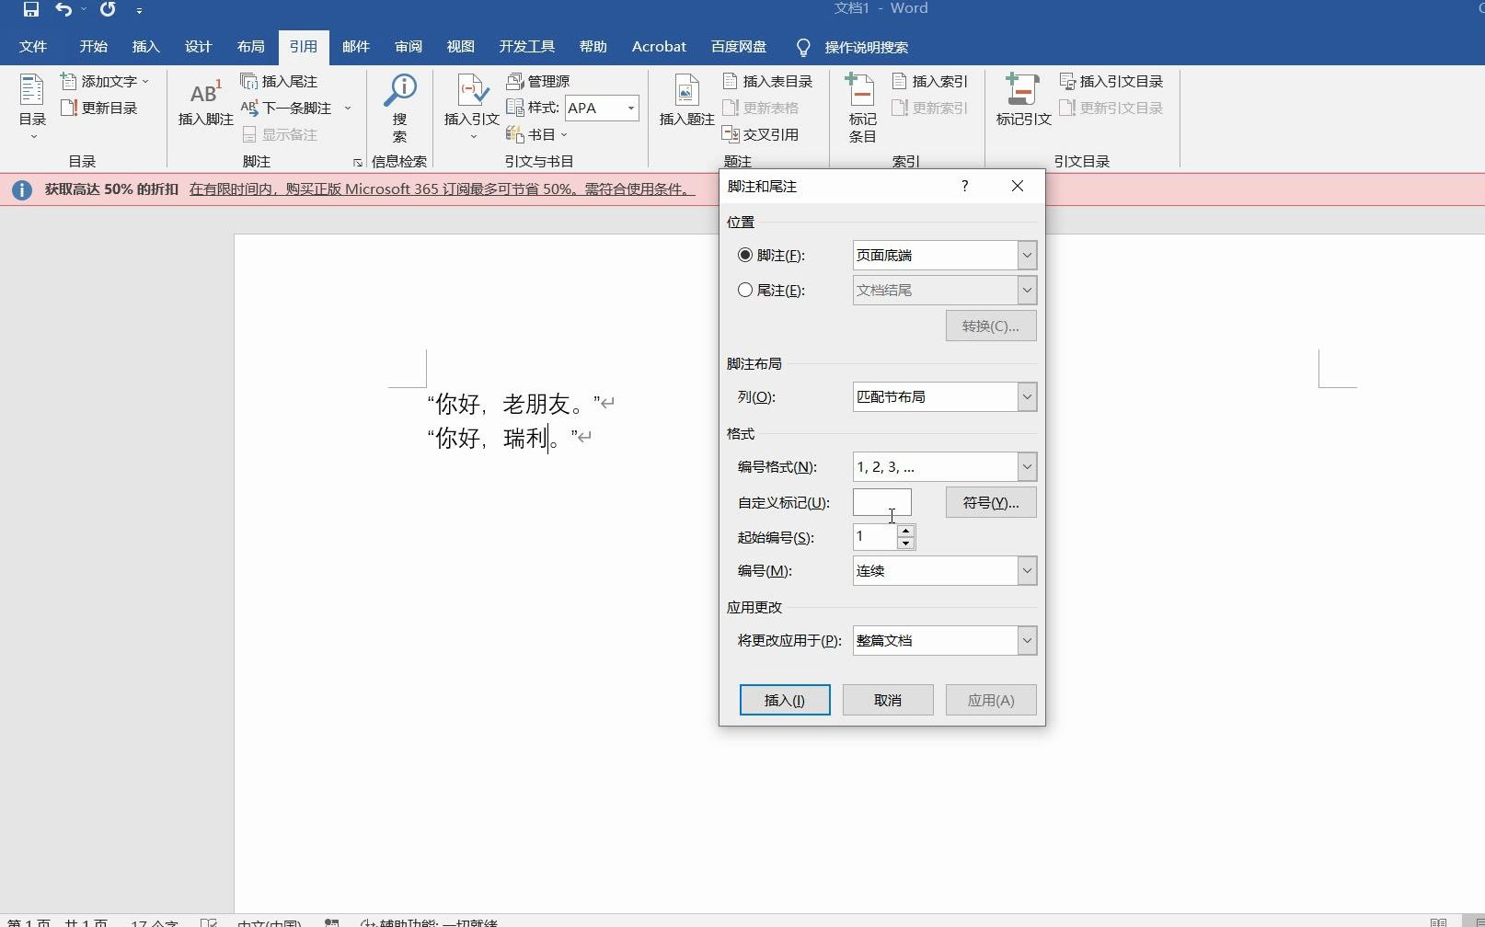Switch to the 审阅 ribbon tab

(x=408, y=46)
